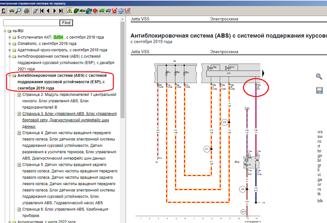Open Страница 5: Датчик частоты вращения заднего
This screenshot has height=223, width=327.
[70, 184]
